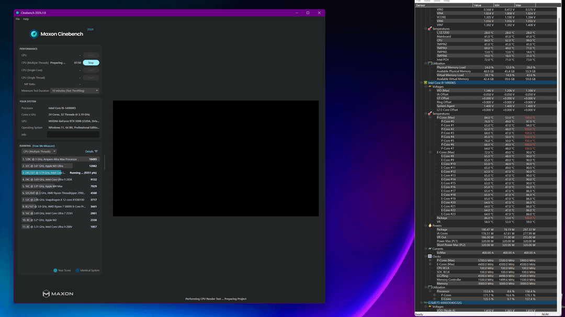Expand the P-Cores utilization node
Viewport: 565px width, 317px height.
pyautogui.click(x=434, y=295)
